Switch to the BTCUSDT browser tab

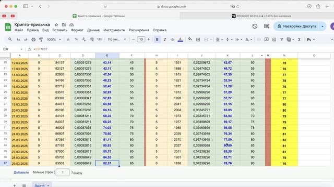[261, 16]
